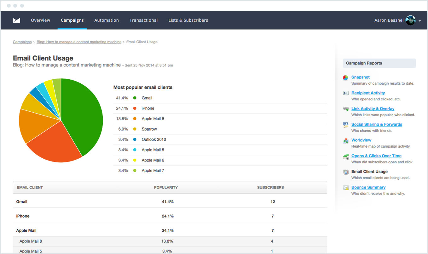428x254 pixels.
Task: Switch to the Transactional tab
Action: pyautogui.click(x=143, y=20)
